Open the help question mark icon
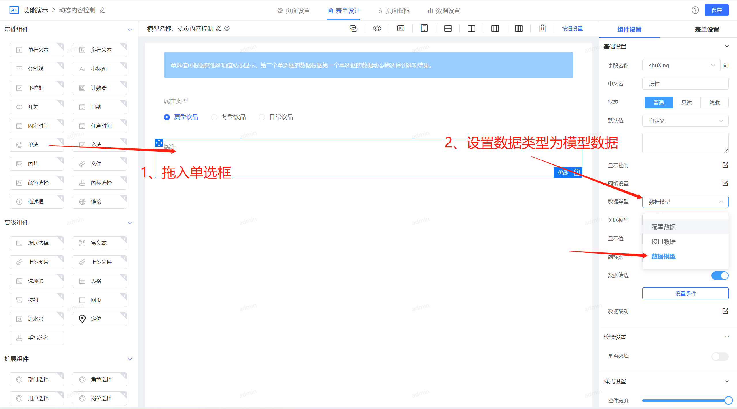Image resolution: width=737 pixels, height=409 pixels. pos(695,10)
